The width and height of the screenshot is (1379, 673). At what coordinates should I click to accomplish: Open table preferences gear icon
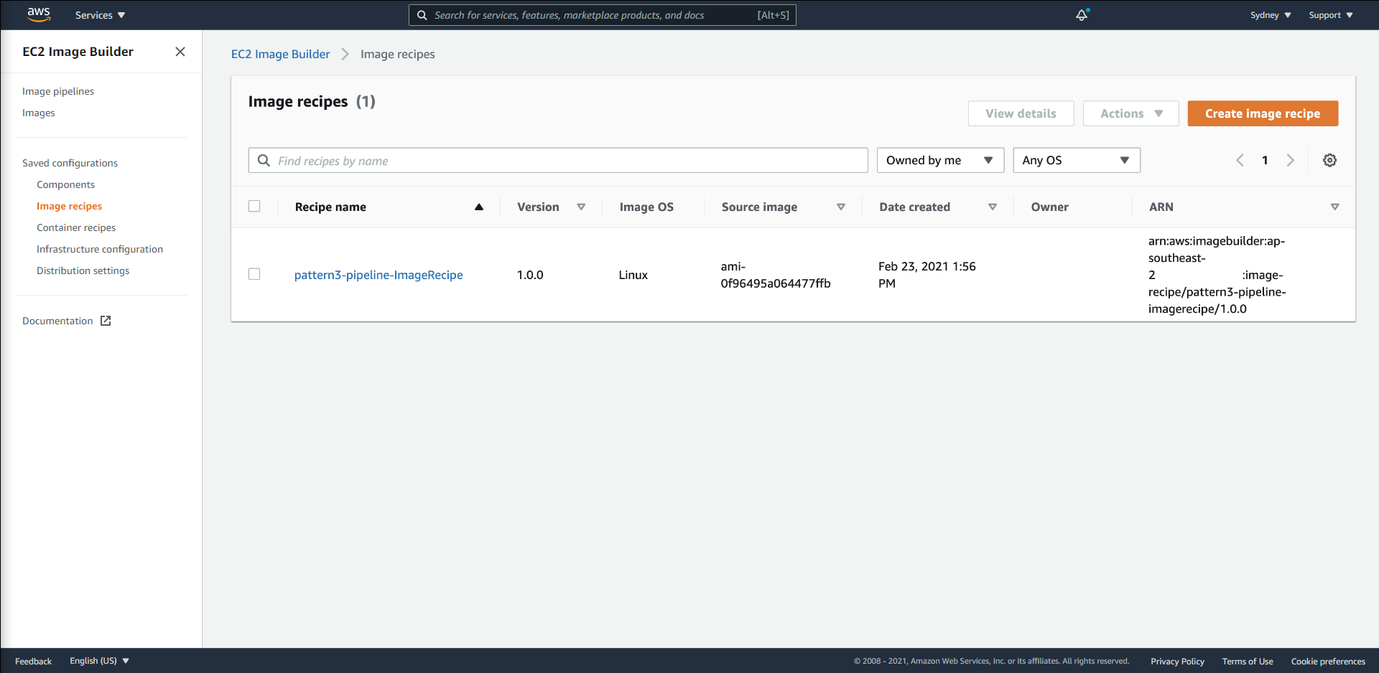(x=1329, y=160)
